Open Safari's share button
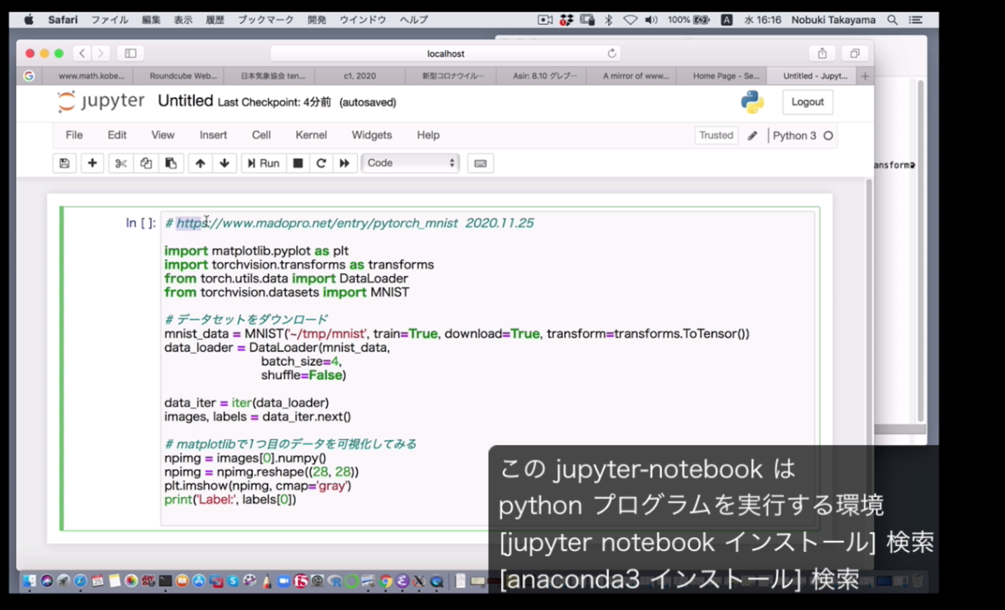1005x610 pixels. coord(822,53)
